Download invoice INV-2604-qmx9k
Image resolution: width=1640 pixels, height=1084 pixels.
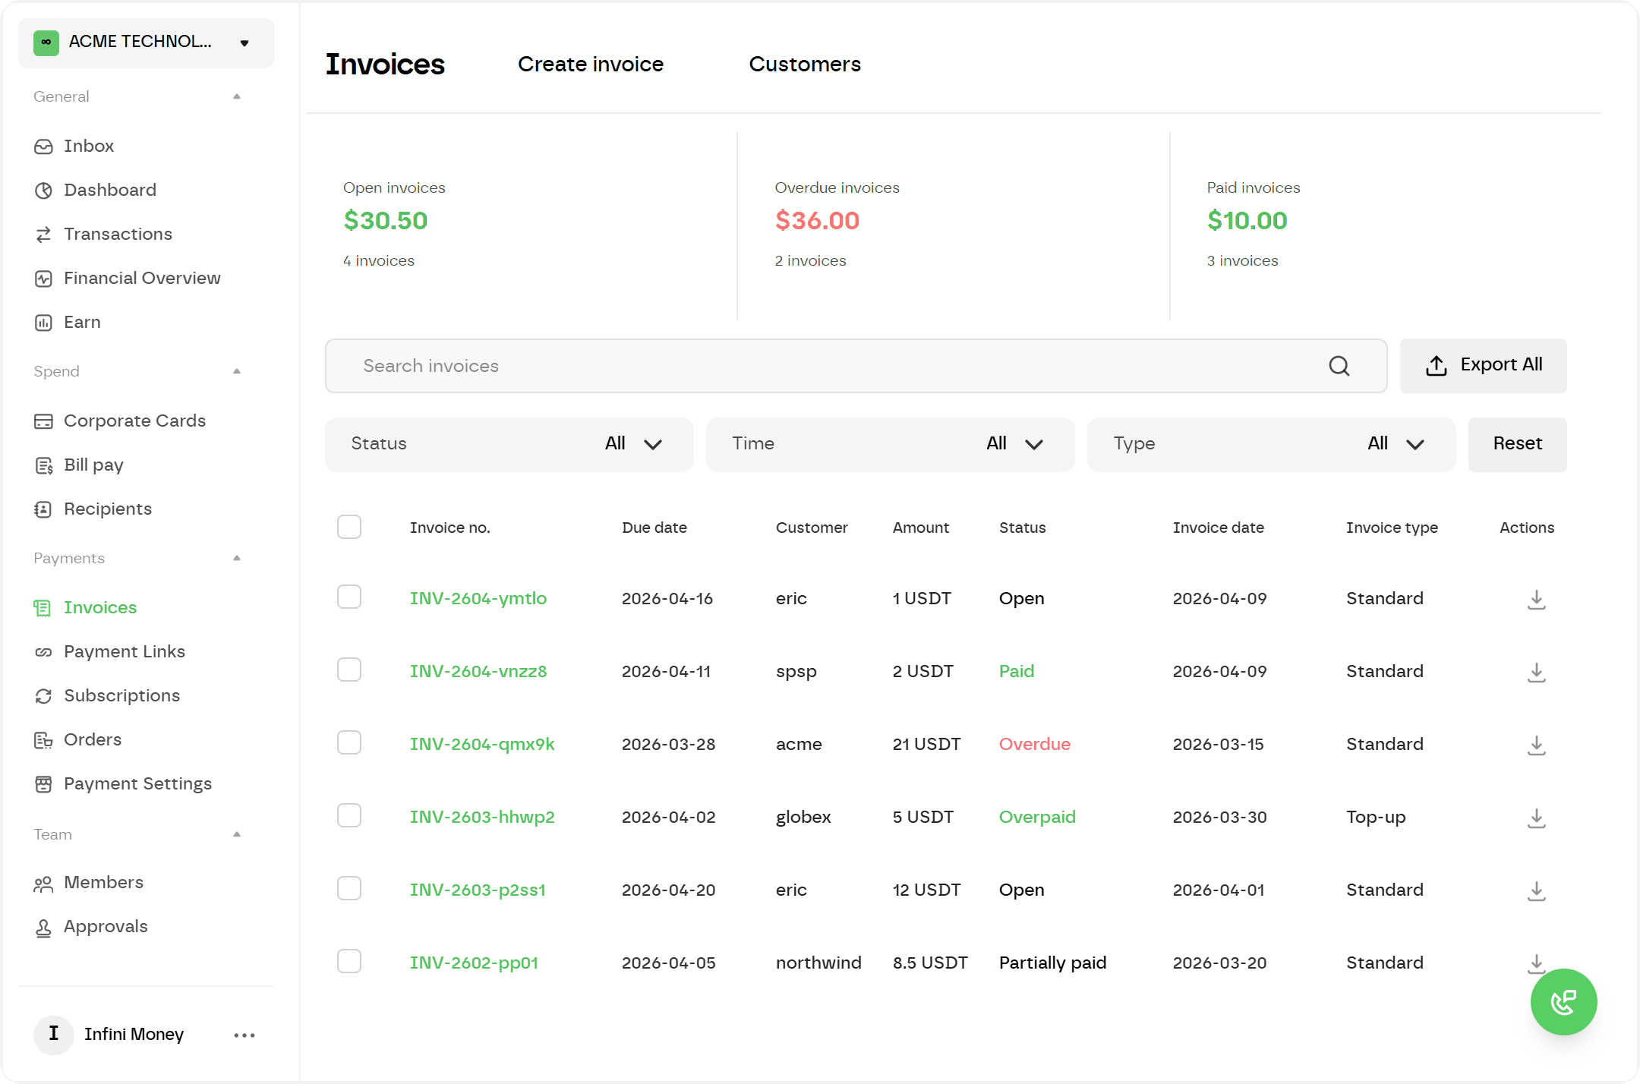[1537, 745]
